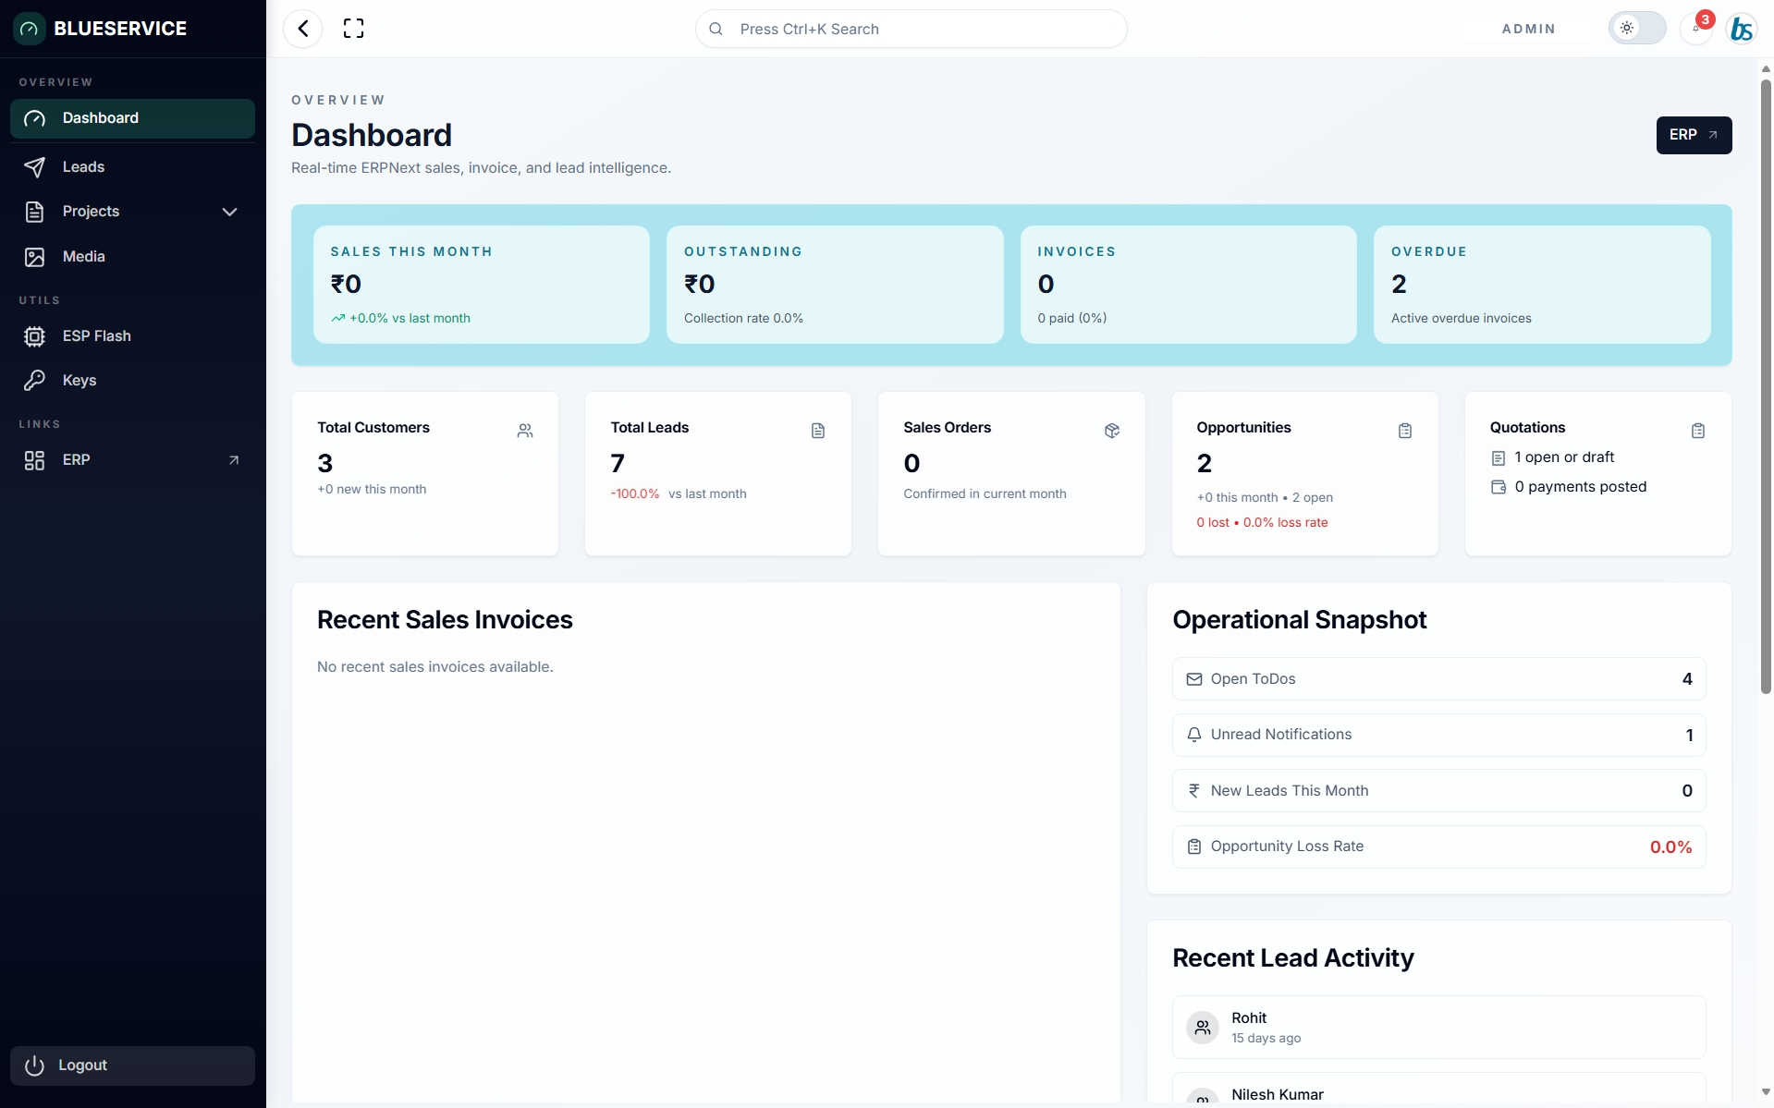The image size is (1774, 1108).
Task: Click the ERP button at top right
Action: 1694,135
